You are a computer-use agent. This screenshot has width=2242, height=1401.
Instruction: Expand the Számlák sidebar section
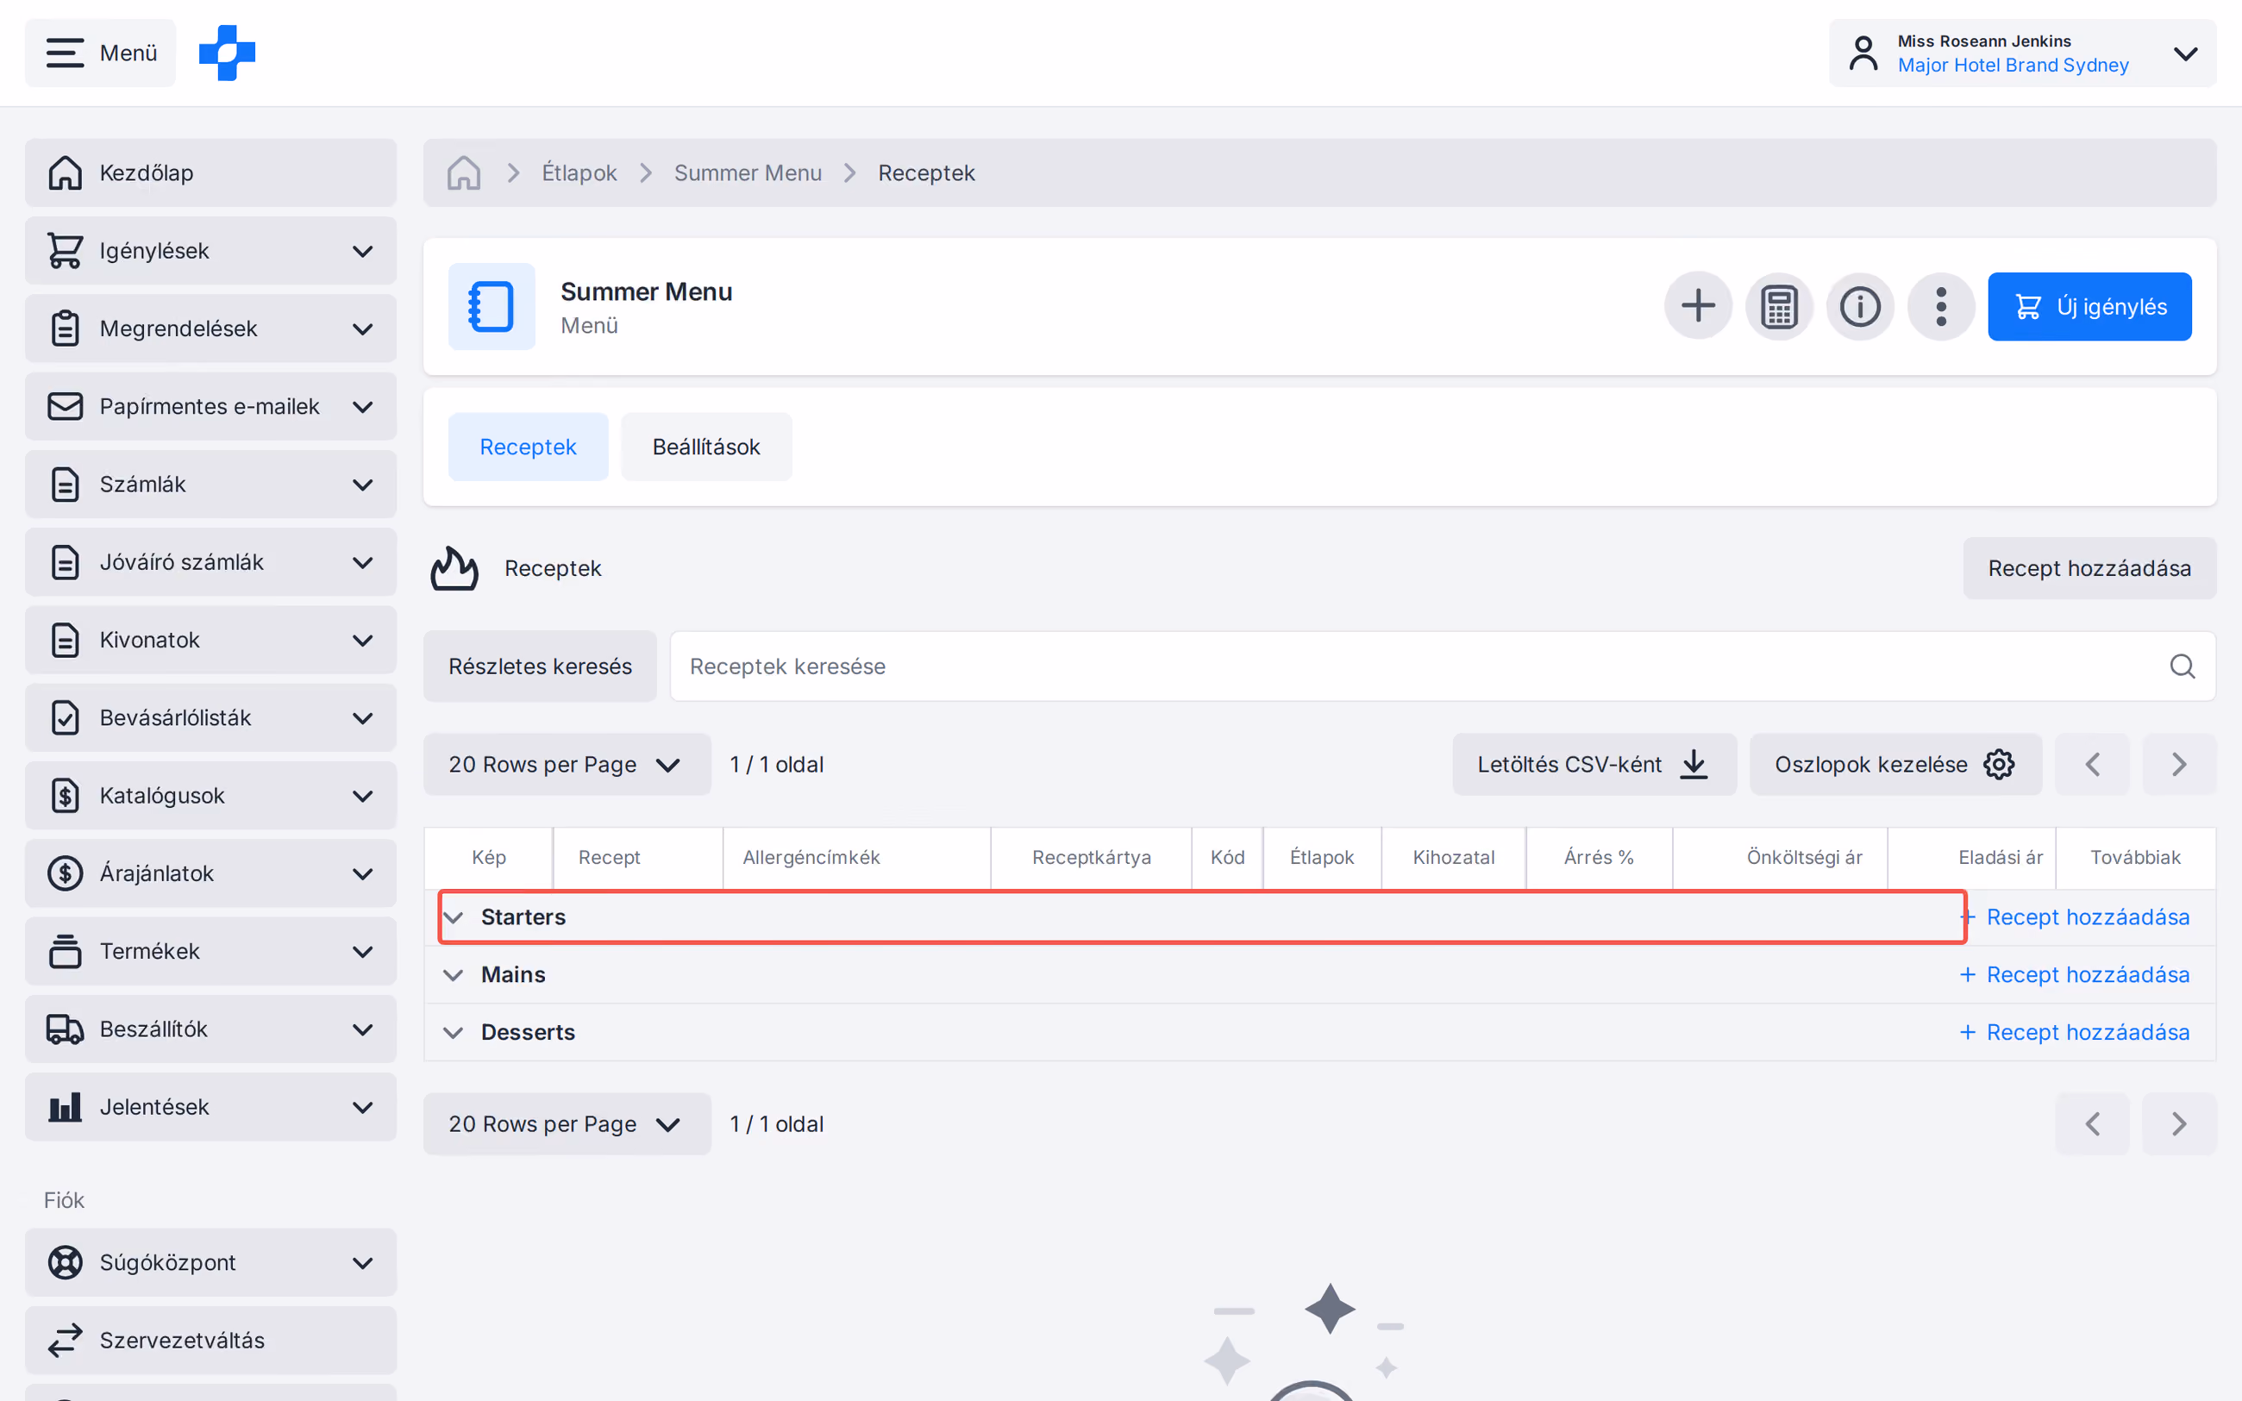click(x=210, y=484)
